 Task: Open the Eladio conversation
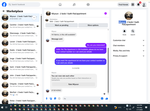tap(20, 51)
